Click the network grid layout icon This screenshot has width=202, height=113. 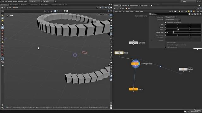[x=182, y=11]
